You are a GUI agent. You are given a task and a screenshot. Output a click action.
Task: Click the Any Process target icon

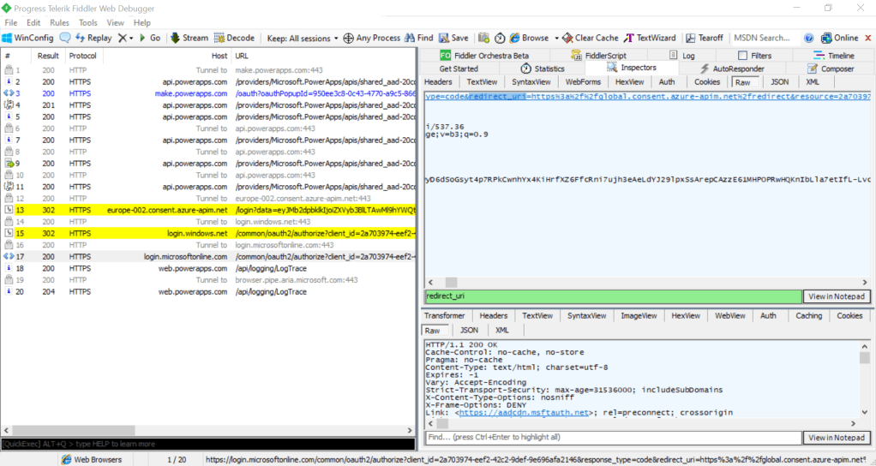point(348,38)
